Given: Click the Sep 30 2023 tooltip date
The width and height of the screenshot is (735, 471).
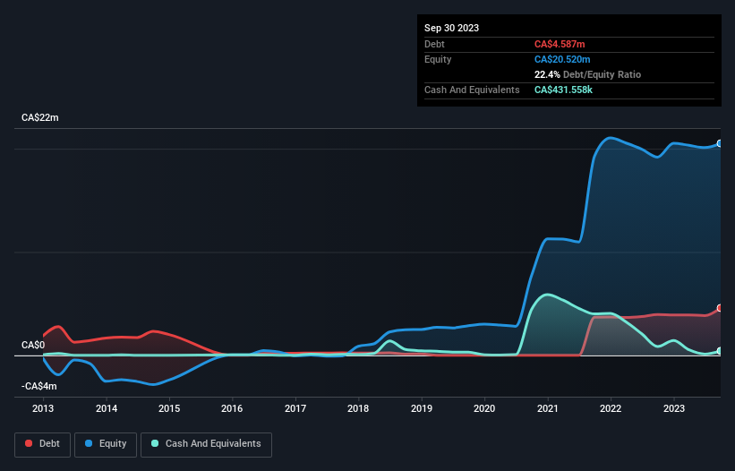Looking at the screenshot, I should coord(451,28).
